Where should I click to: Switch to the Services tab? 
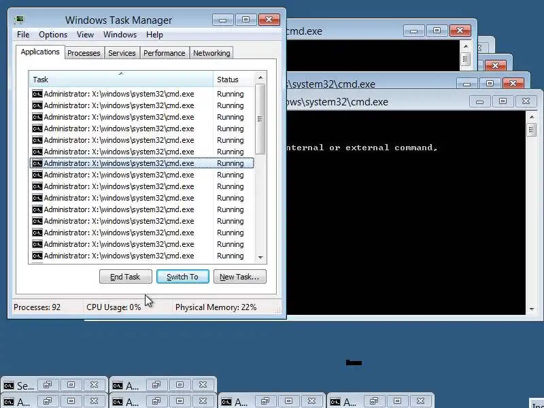[122, 53]
